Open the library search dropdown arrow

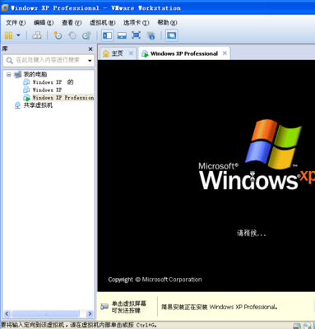(x=90, y=61)
